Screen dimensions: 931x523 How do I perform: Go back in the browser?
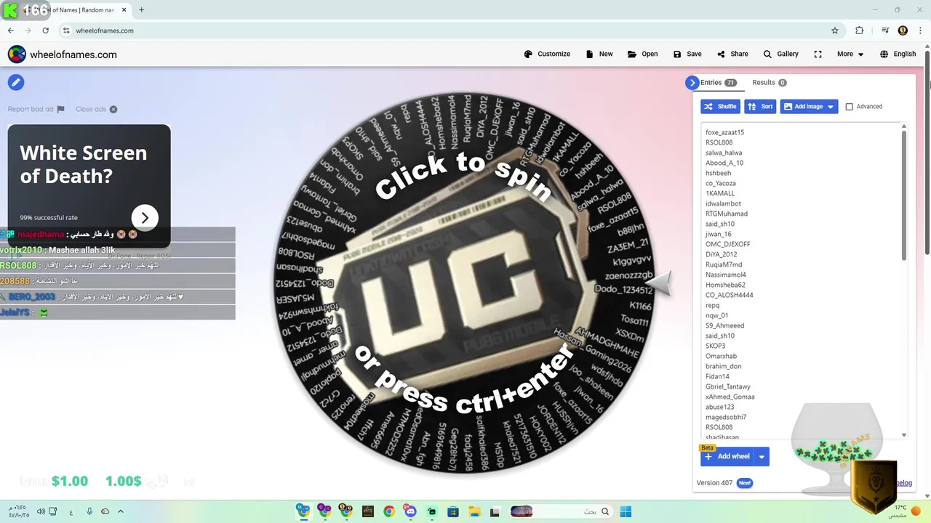point(10,31)
